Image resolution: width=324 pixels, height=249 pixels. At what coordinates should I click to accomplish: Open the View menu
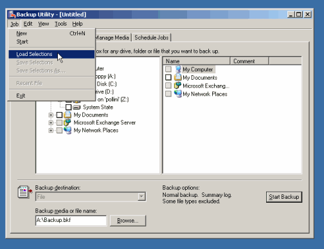click(x=44, y=24)
